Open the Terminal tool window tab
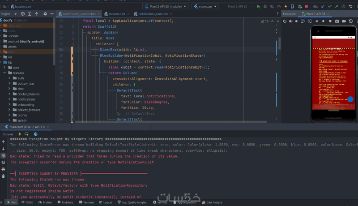Screen dimensions: 358x206 pos(87,202)
